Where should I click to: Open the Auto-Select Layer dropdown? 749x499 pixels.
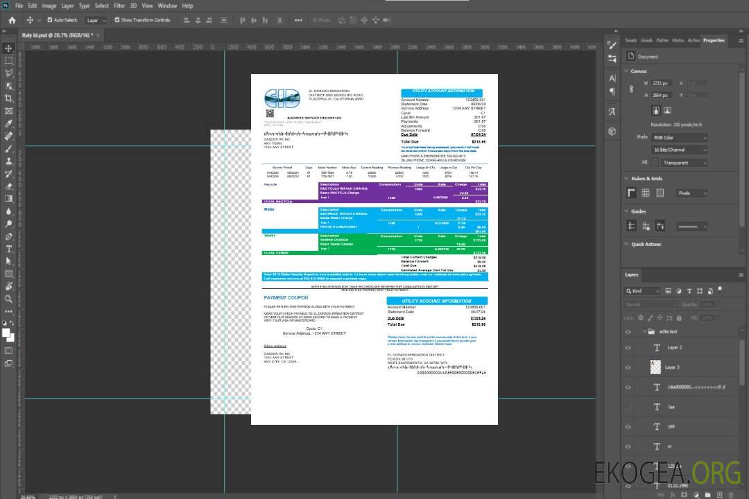point(96,20)
